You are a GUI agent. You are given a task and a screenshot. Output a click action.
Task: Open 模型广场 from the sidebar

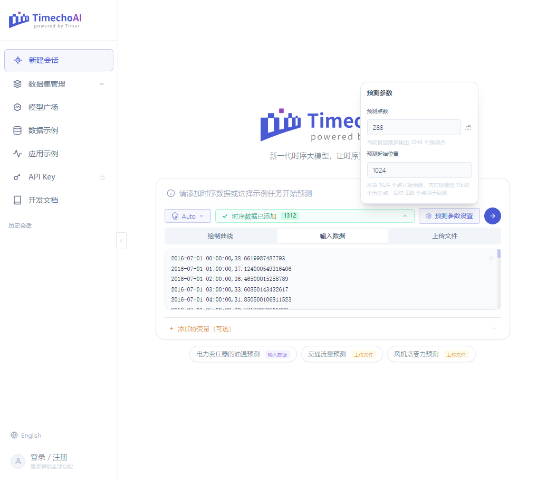[x=59, y=107]
